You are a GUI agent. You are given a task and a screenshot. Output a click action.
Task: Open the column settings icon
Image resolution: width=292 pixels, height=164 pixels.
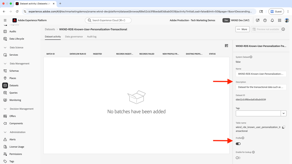227,46
